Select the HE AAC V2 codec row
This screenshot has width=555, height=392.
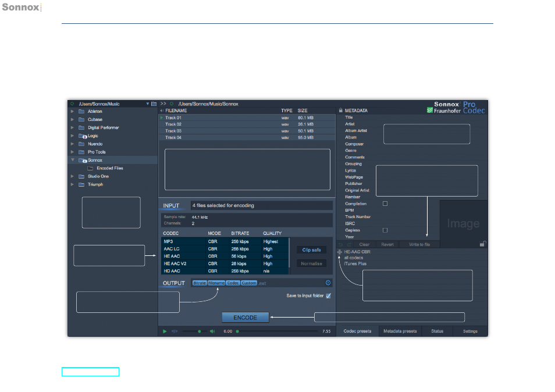pos(225,263)
